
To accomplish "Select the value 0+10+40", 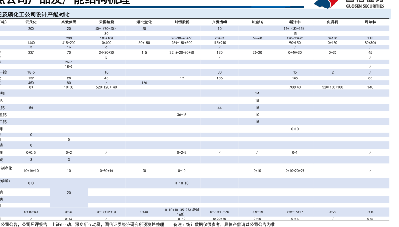I will pos(31,212).
